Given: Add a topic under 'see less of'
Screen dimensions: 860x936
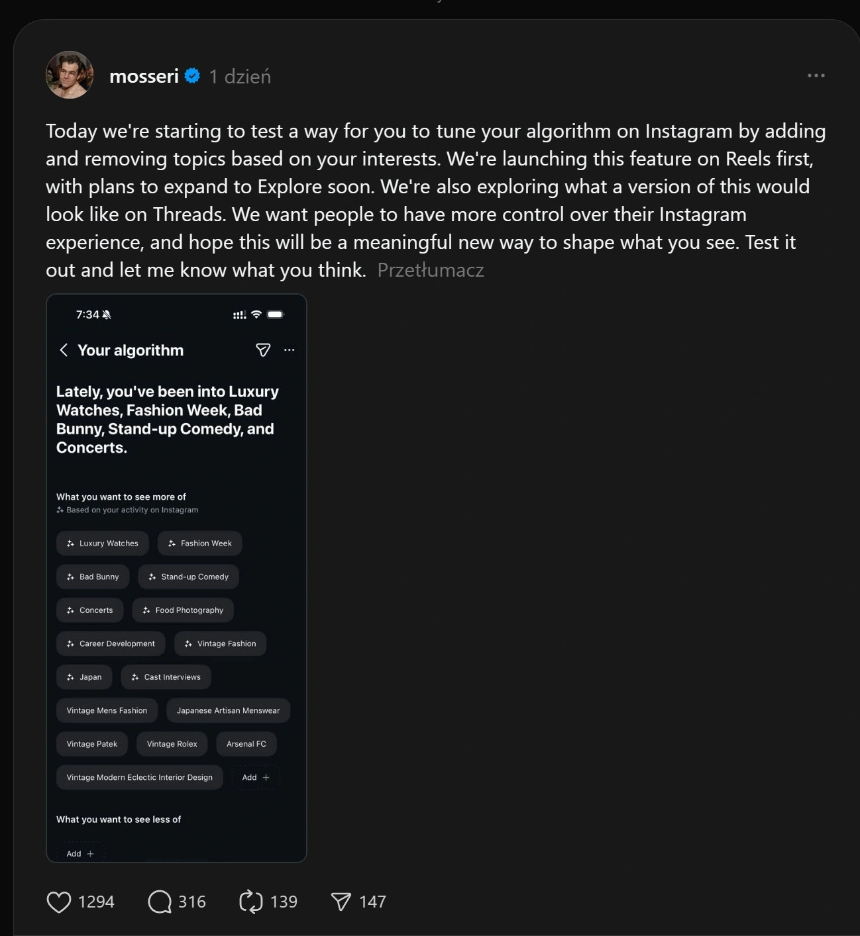Looking at the screenshot, I should tap(80, 853).
